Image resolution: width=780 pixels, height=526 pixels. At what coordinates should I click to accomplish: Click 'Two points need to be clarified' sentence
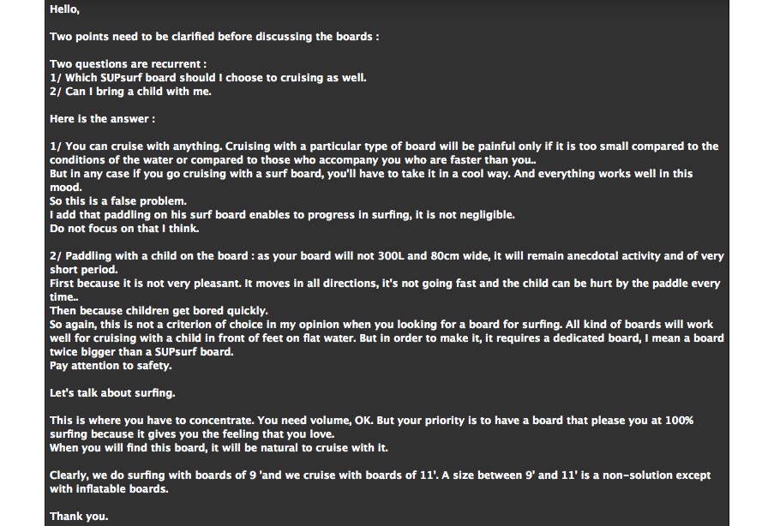click(214, 37)
